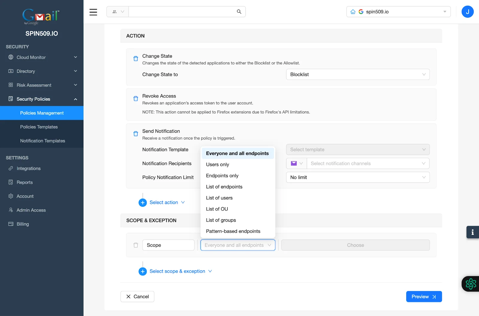Click the info icon on the right edge
This screenshot has width=479, height=316.
click(472, 232)
